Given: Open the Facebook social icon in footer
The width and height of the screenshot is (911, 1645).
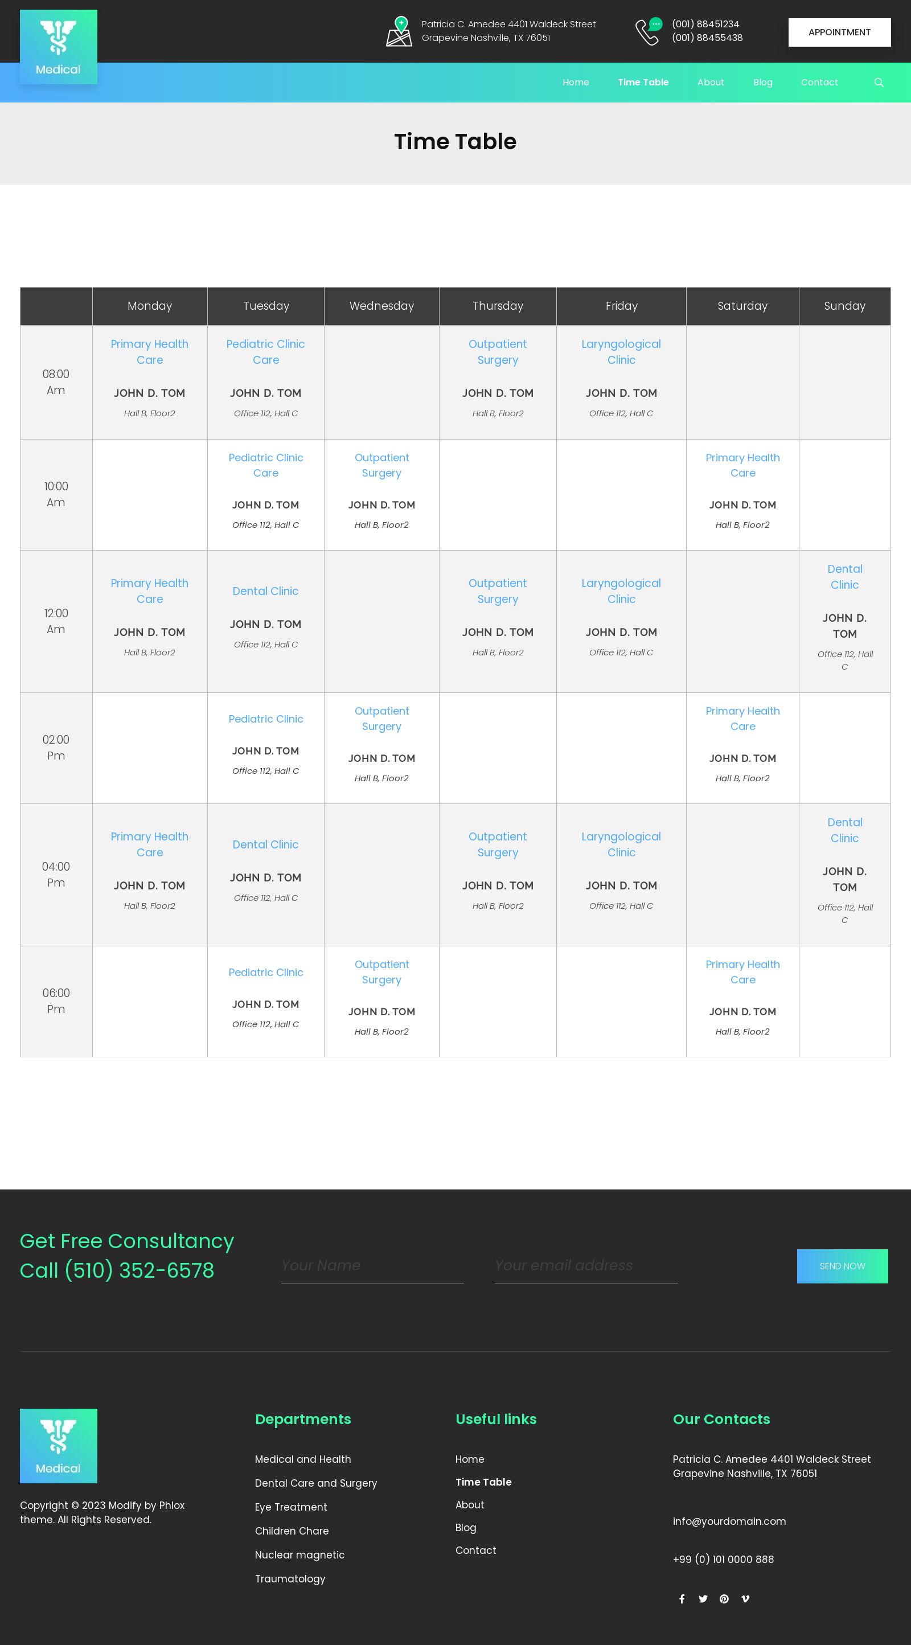Looking at the screenshot, I should 682,1599.
